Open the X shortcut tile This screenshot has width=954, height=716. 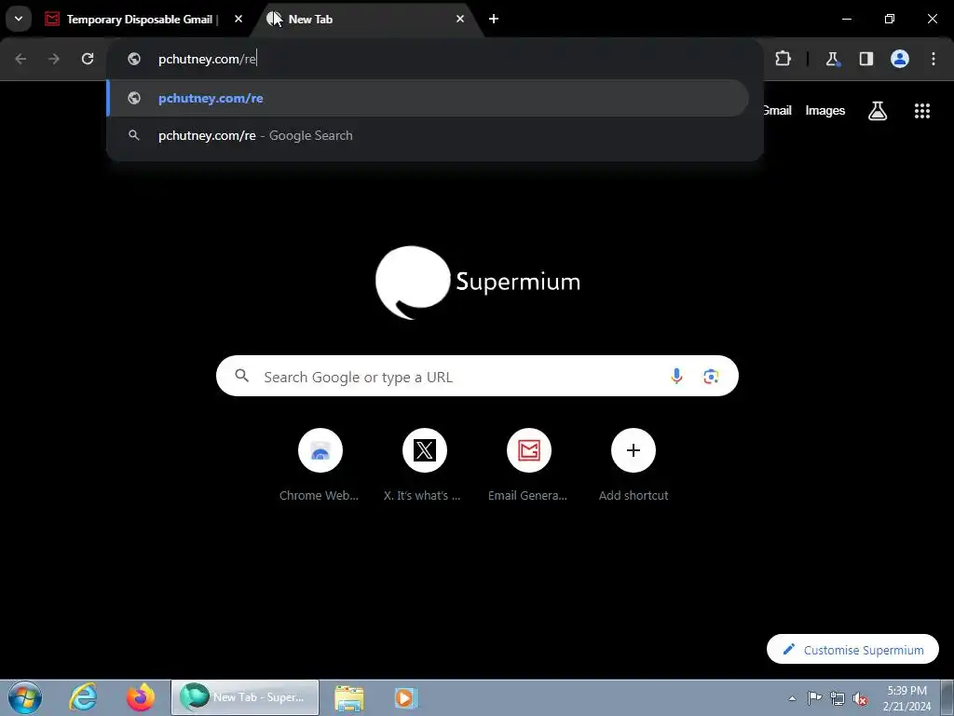coord(424,466)
